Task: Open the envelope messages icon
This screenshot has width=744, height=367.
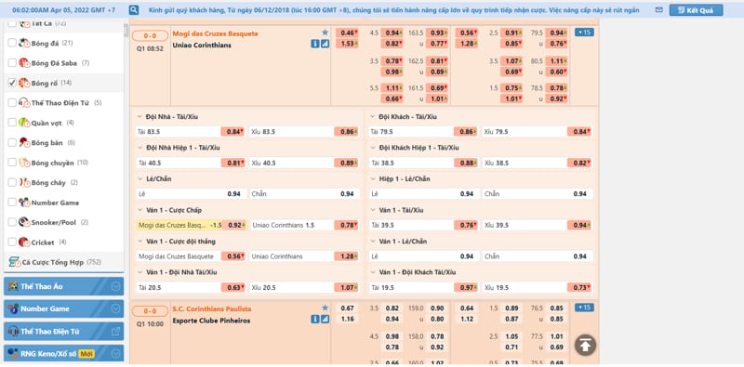Action: (658, 10)
